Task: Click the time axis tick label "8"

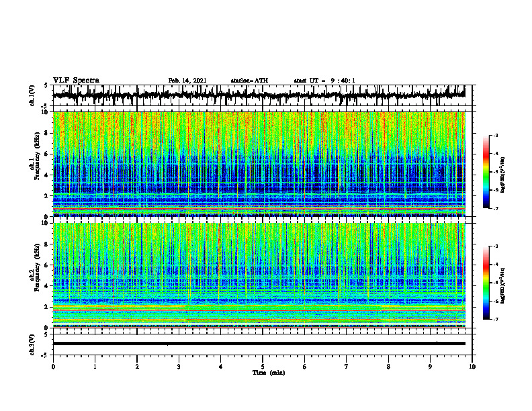Action: pyautogui.click(x=388, y=367)
